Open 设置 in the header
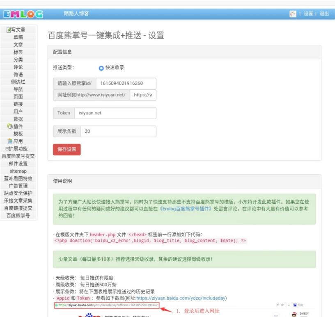The image size is (335, 317). [308, 14]
